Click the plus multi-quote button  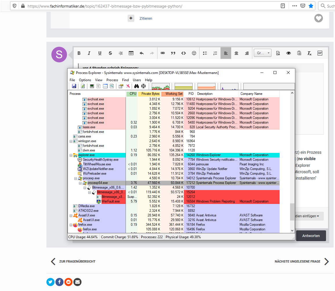[131, 18]
